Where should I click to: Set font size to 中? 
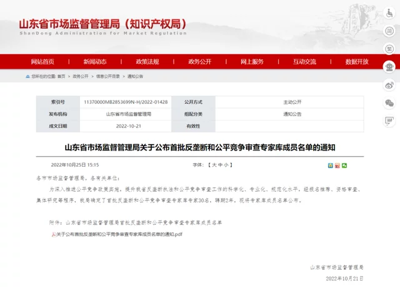click(220, 165)
